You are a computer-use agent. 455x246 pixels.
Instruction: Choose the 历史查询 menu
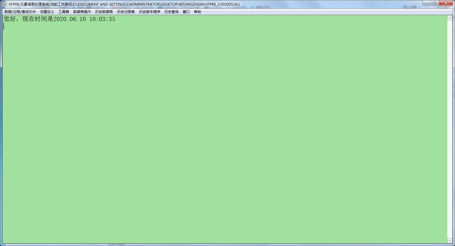[172, 12]
